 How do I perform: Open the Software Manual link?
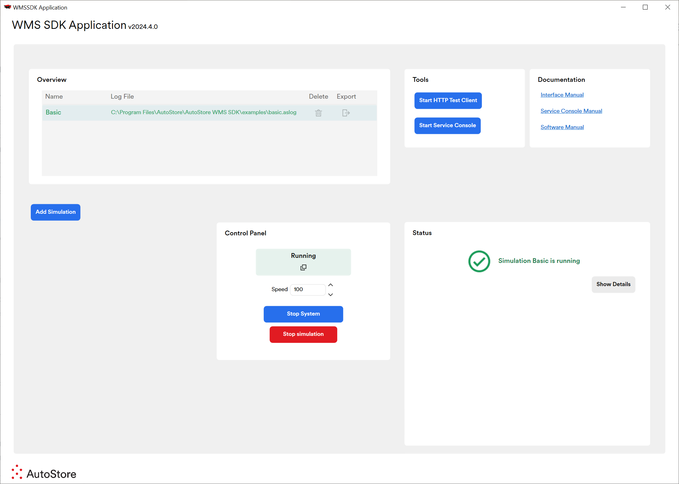point(562,127)
